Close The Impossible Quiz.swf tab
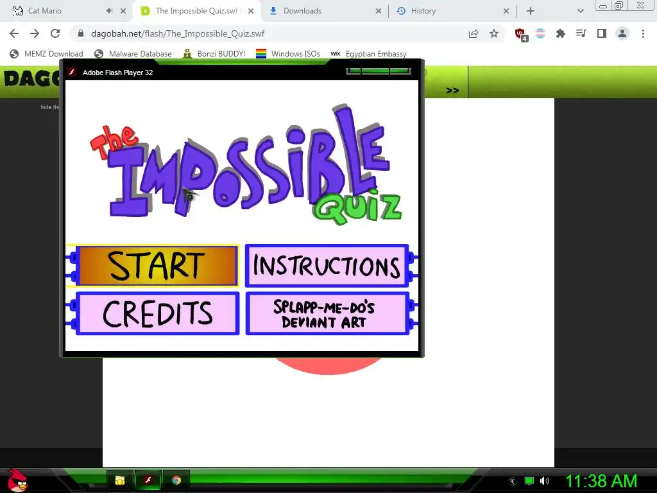Image resolution: width=657 pixels, height=493 pixels. point(251,11)
